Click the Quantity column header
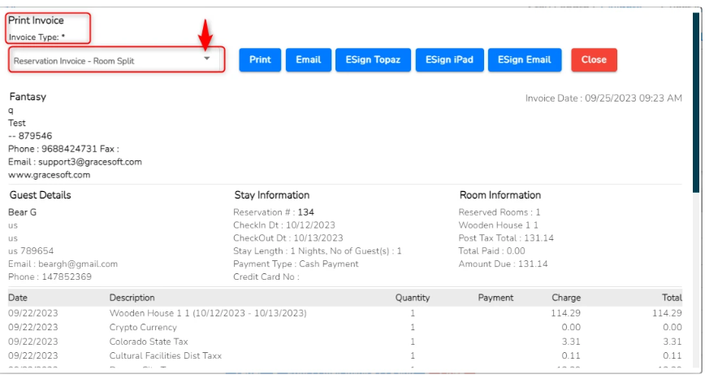The width and height of the screenshot is (705, 379). pos(413,298)
